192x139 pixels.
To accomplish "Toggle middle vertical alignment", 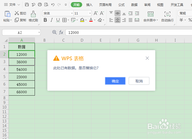I will pyautogui.click(x=118, y=13).
